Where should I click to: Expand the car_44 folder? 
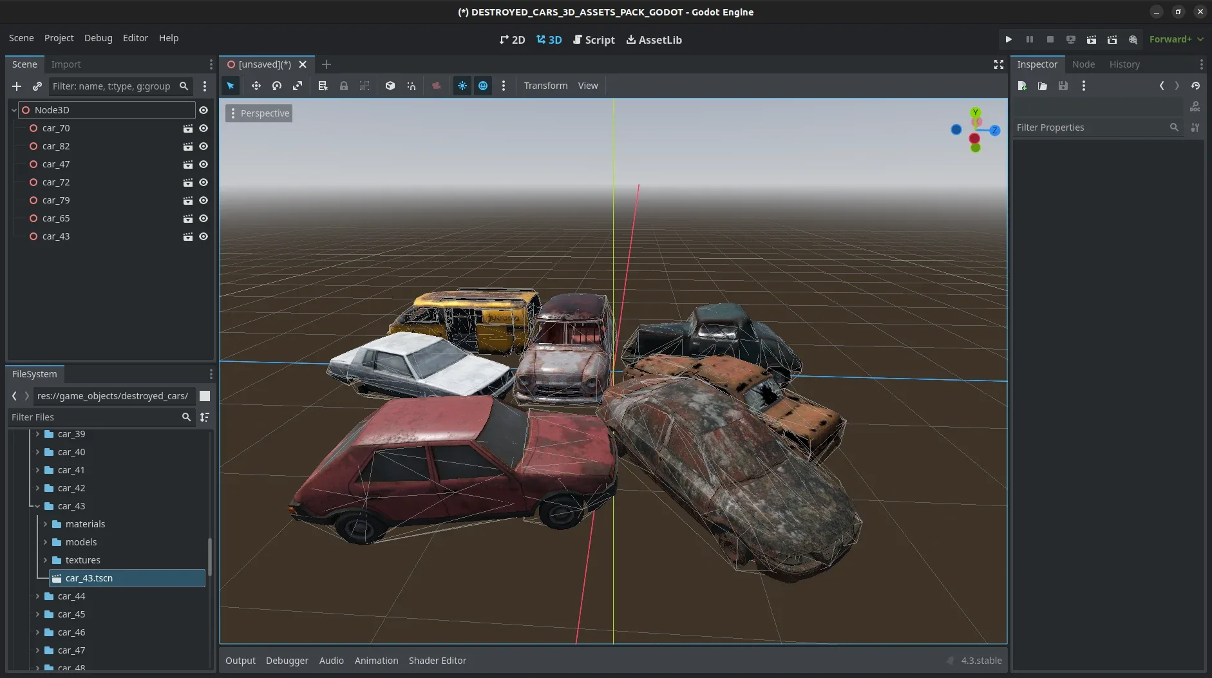pyautogui.click(x=37, y=596)
